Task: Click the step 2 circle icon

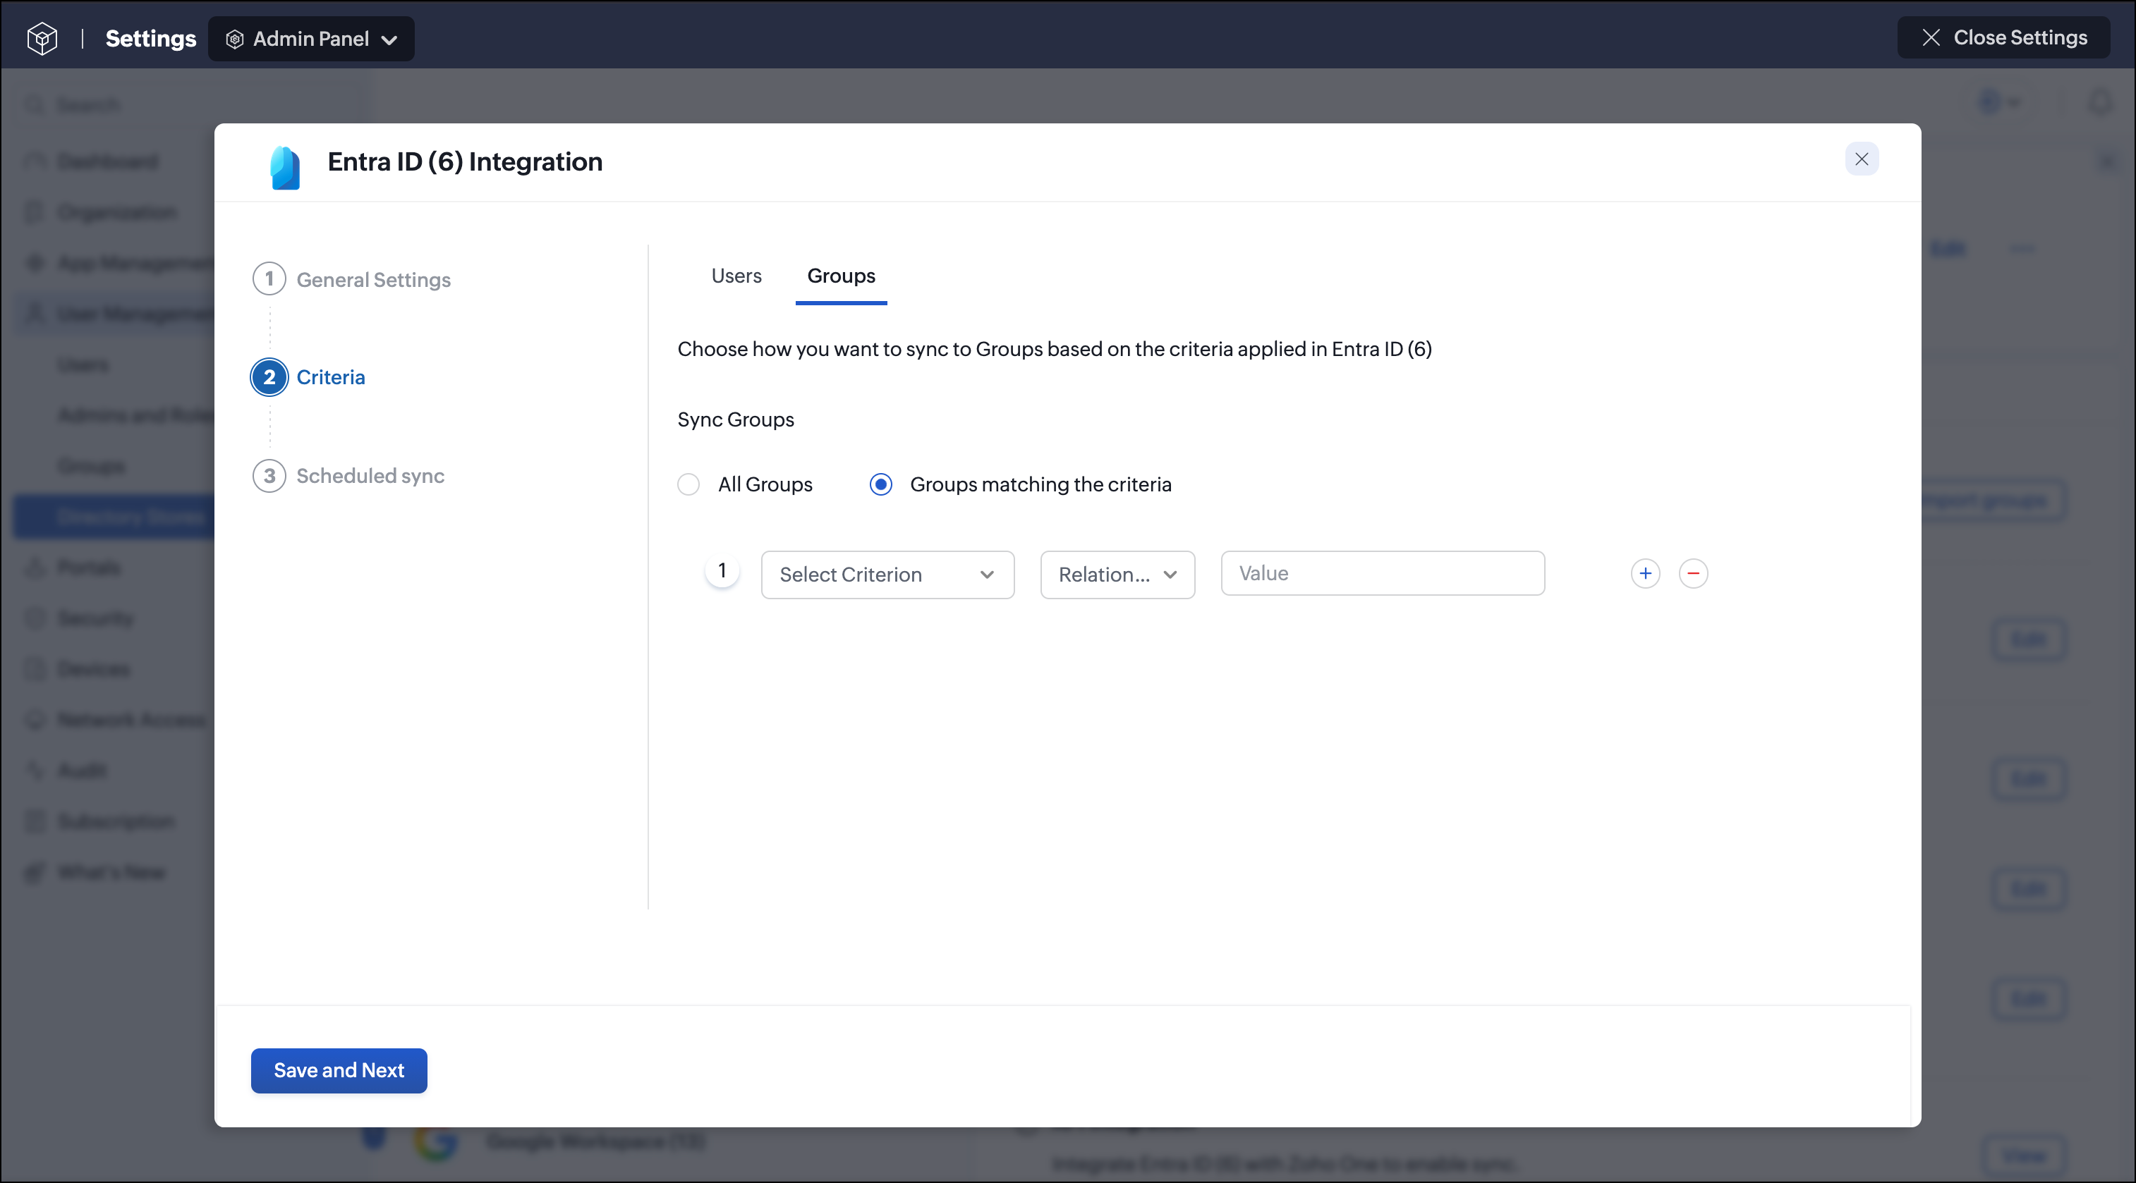Action: point(269,377)
